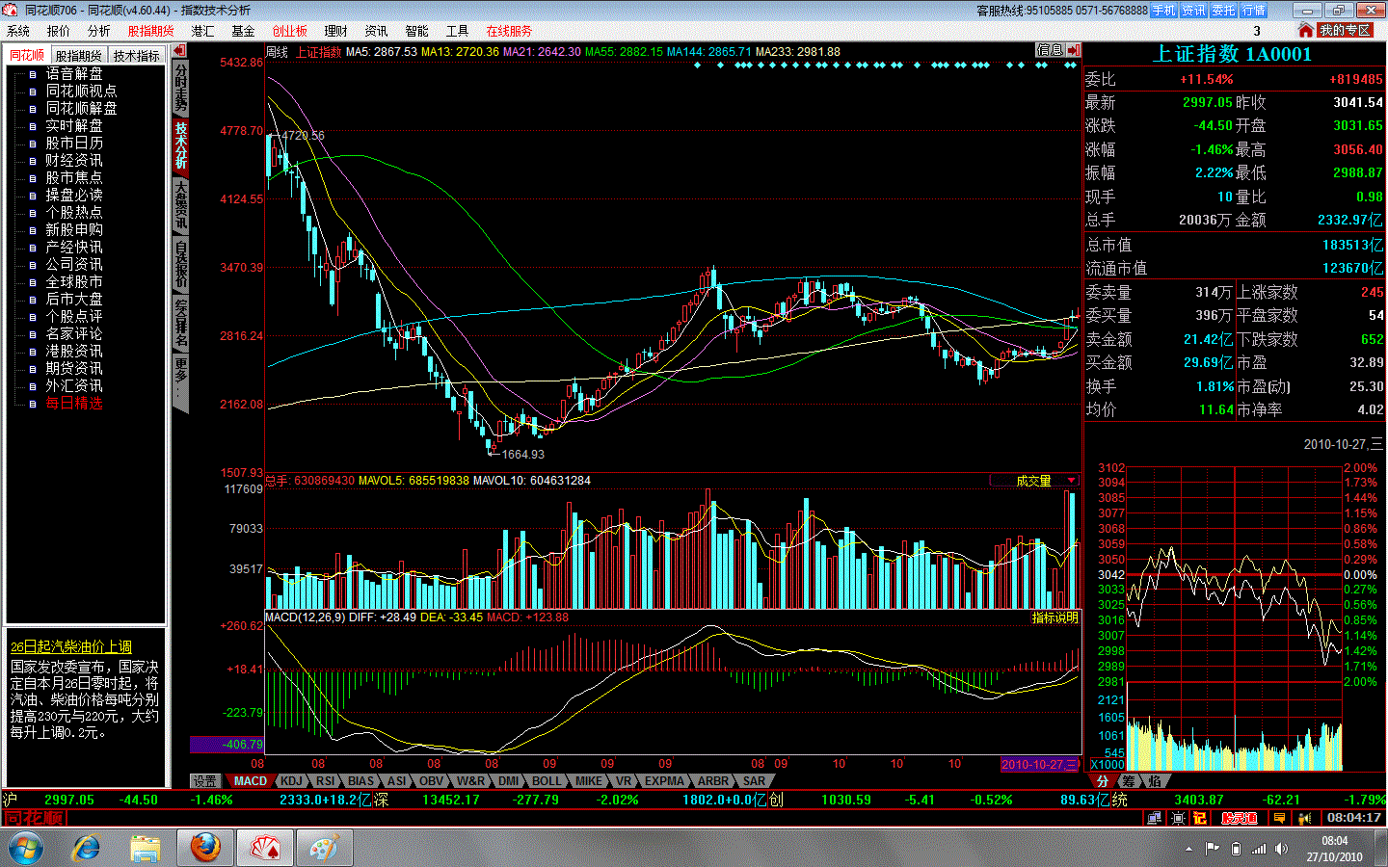Viewport: 1388px width, 867px height.
Task: Click the network connection status icon
Action: [1154, 818]
